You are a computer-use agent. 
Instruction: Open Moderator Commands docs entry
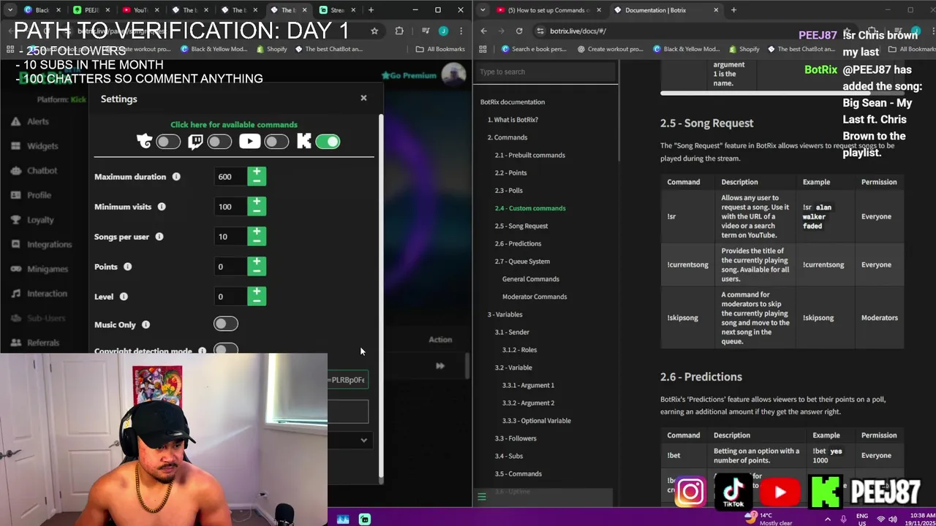click(535, 297)
